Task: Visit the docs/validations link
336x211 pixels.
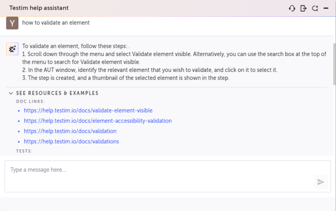Action: coord(72,142)
